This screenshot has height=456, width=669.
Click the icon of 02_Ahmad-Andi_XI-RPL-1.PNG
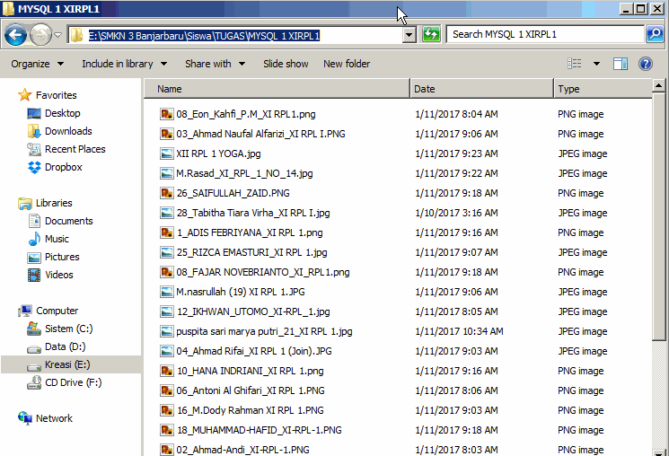166,450
